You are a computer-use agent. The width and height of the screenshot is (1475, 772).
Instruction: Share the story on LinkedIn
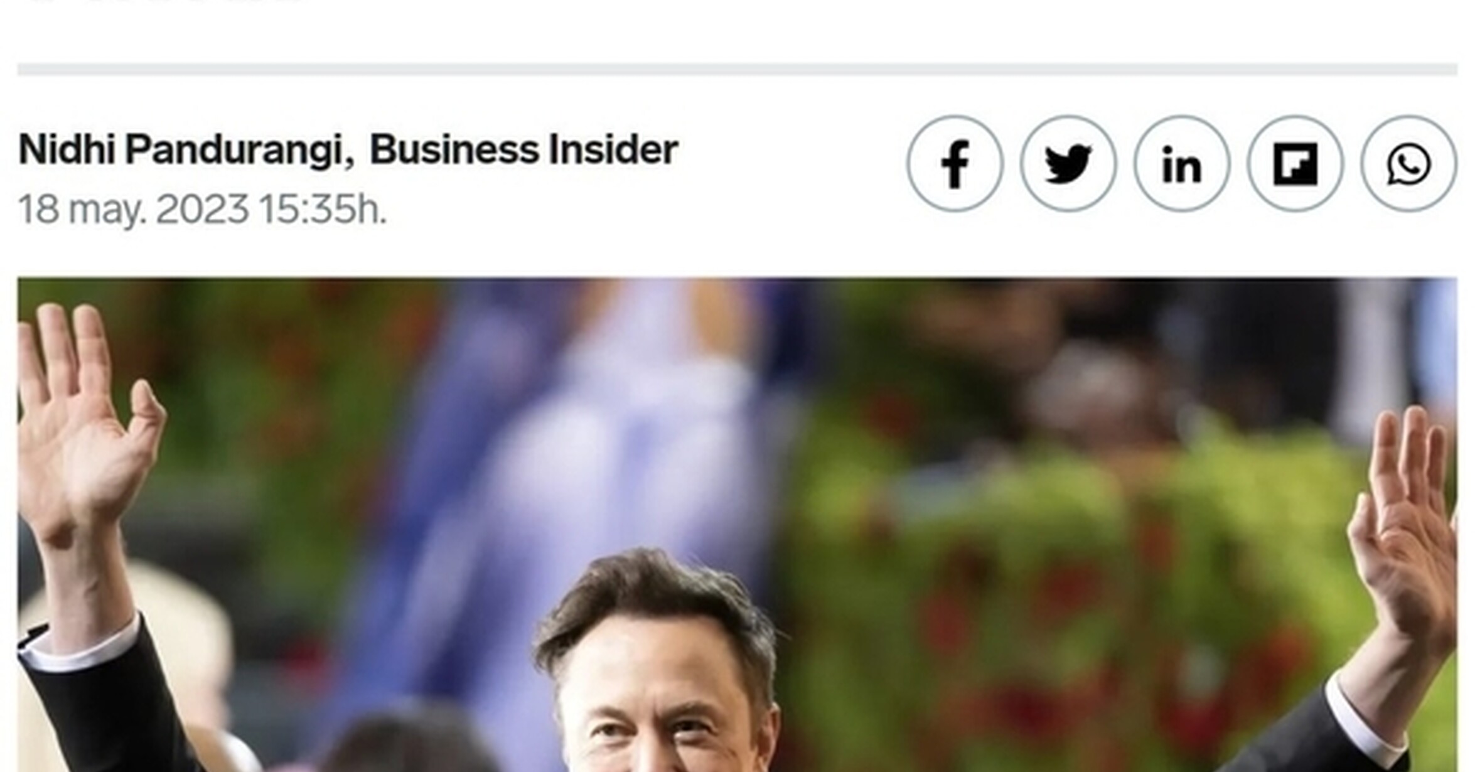tap(1182, 164)
